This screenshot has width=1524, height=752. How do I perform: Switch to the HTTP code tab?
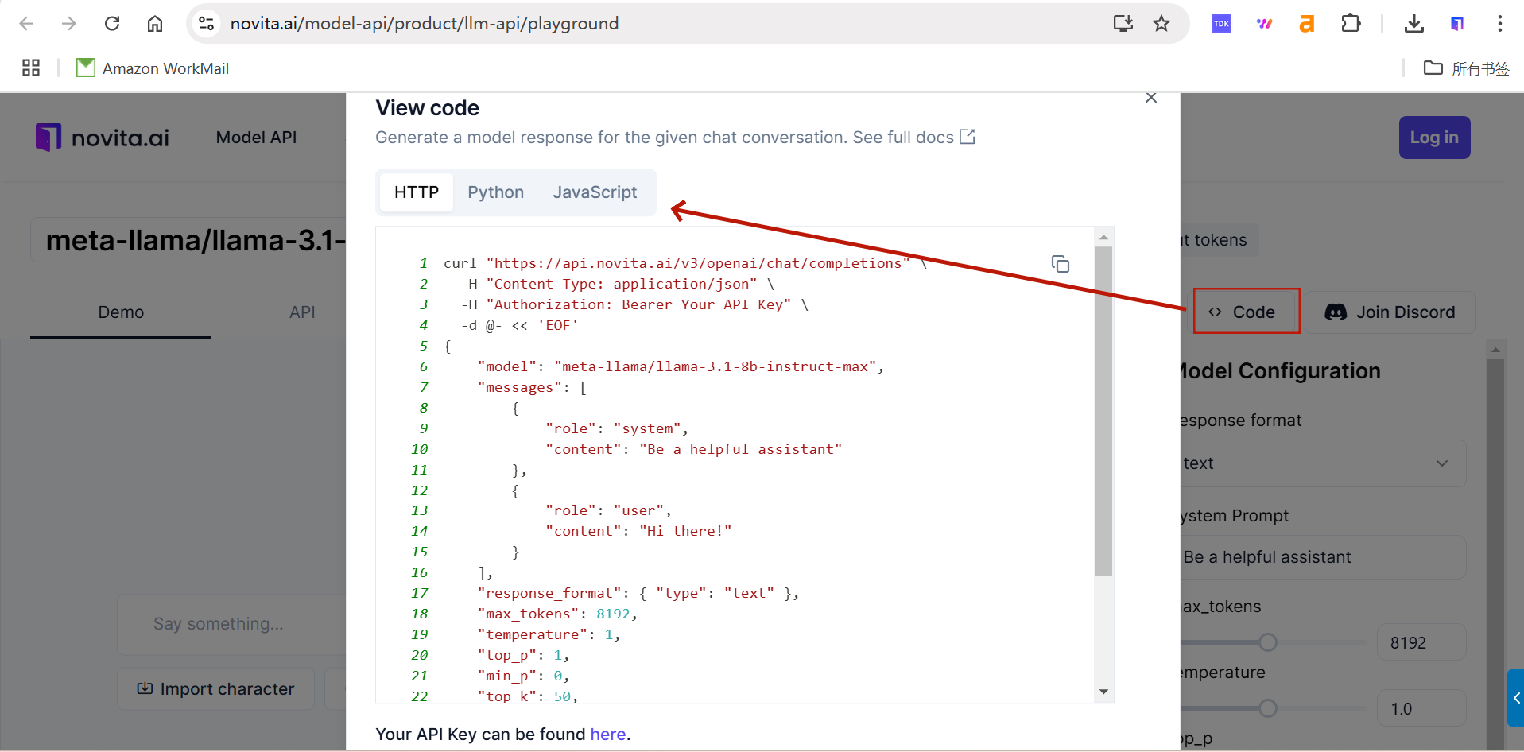[x=417, y=192]
